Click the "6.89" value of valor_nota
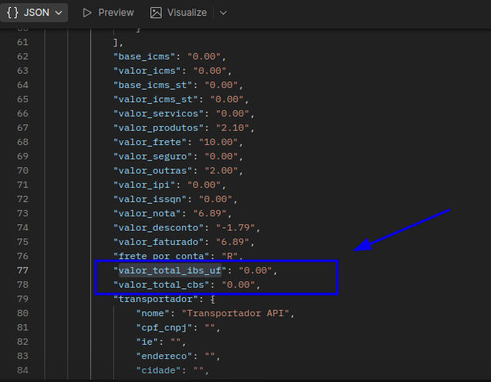 [x=210, y=213]
